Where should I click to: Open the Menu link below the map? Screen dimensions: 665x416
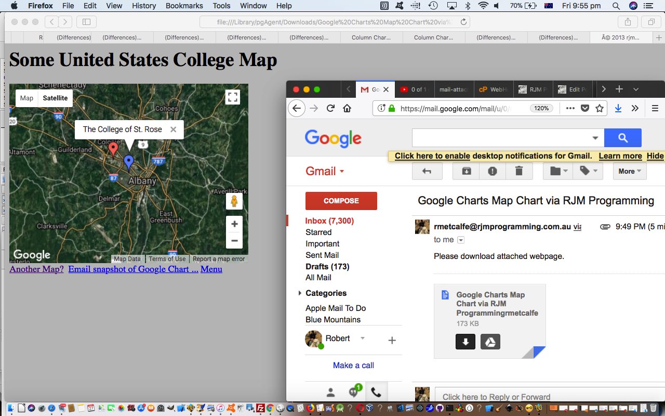tap(211, 269)
